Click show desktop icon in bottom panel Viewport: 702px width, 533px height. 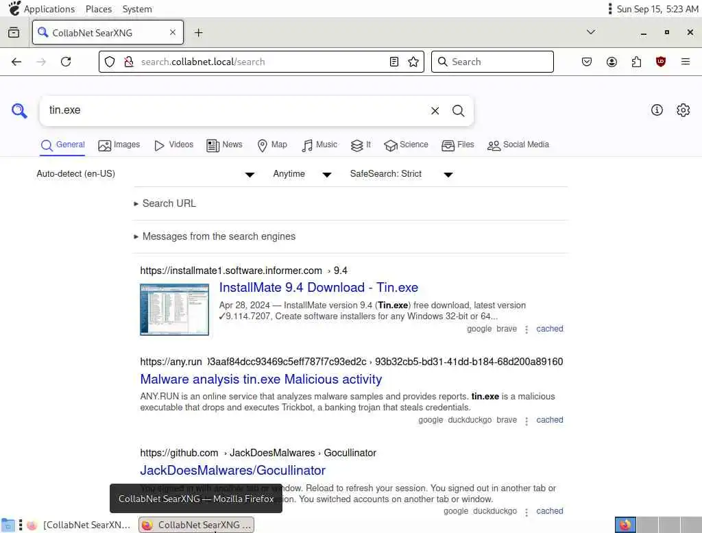point(8,525)
